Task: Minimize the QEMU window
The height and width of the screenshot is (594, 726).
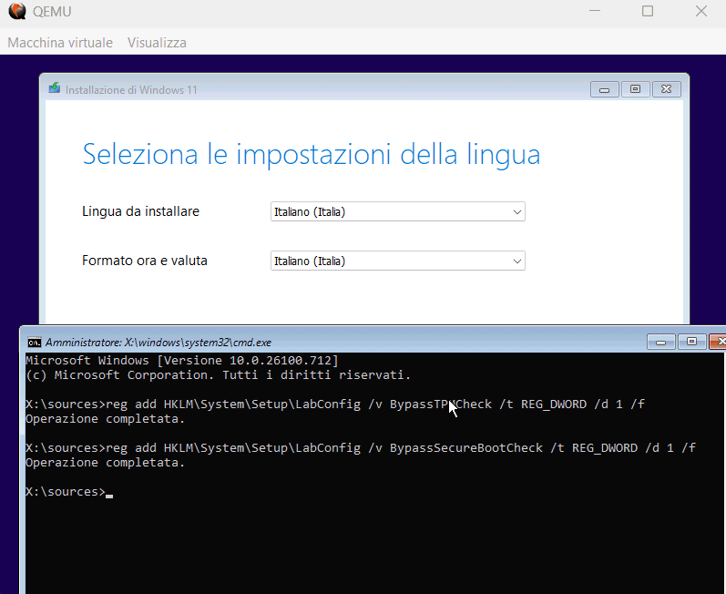Action: point(595,11)
